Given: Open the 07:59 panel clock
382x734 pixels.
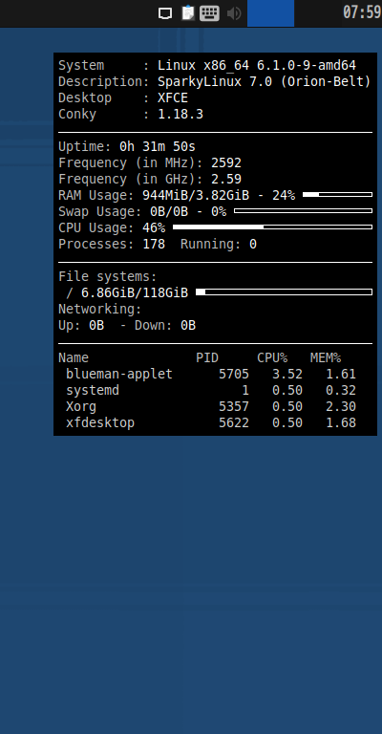Looking at the screenshot, I should [x=362, y=12].
